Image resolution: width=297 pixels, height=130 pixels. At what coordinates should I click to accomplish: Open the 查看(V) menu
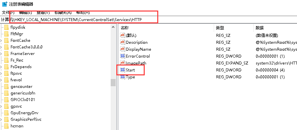point(43,13)
